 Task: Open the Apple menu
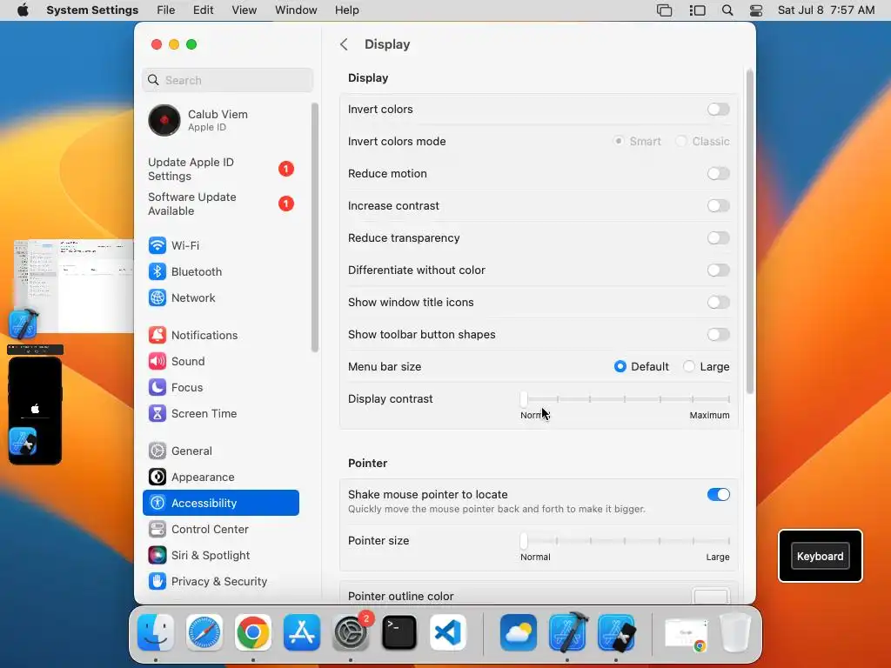click(23, 10)
